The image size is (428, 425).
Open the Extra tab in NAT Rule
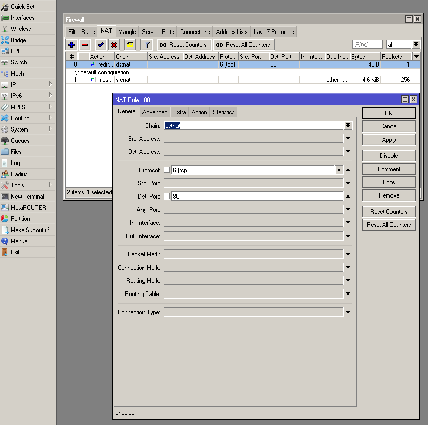point(180,112)
